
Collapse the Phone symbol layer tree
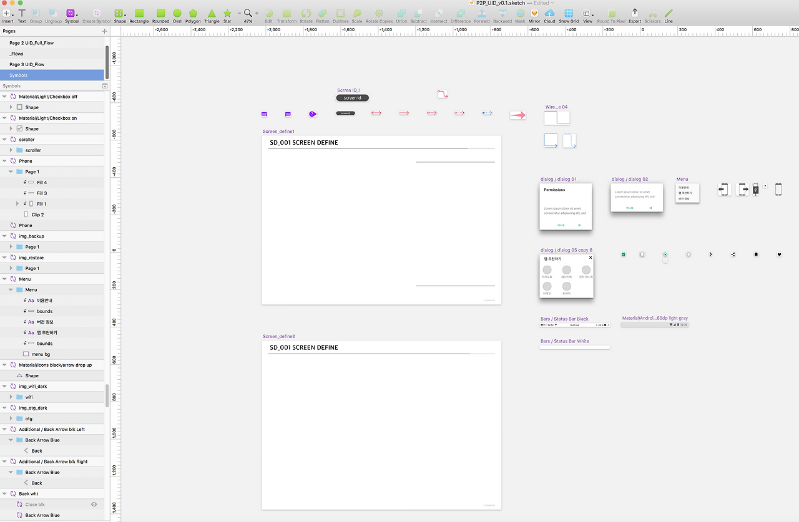(x=4, y=161)
